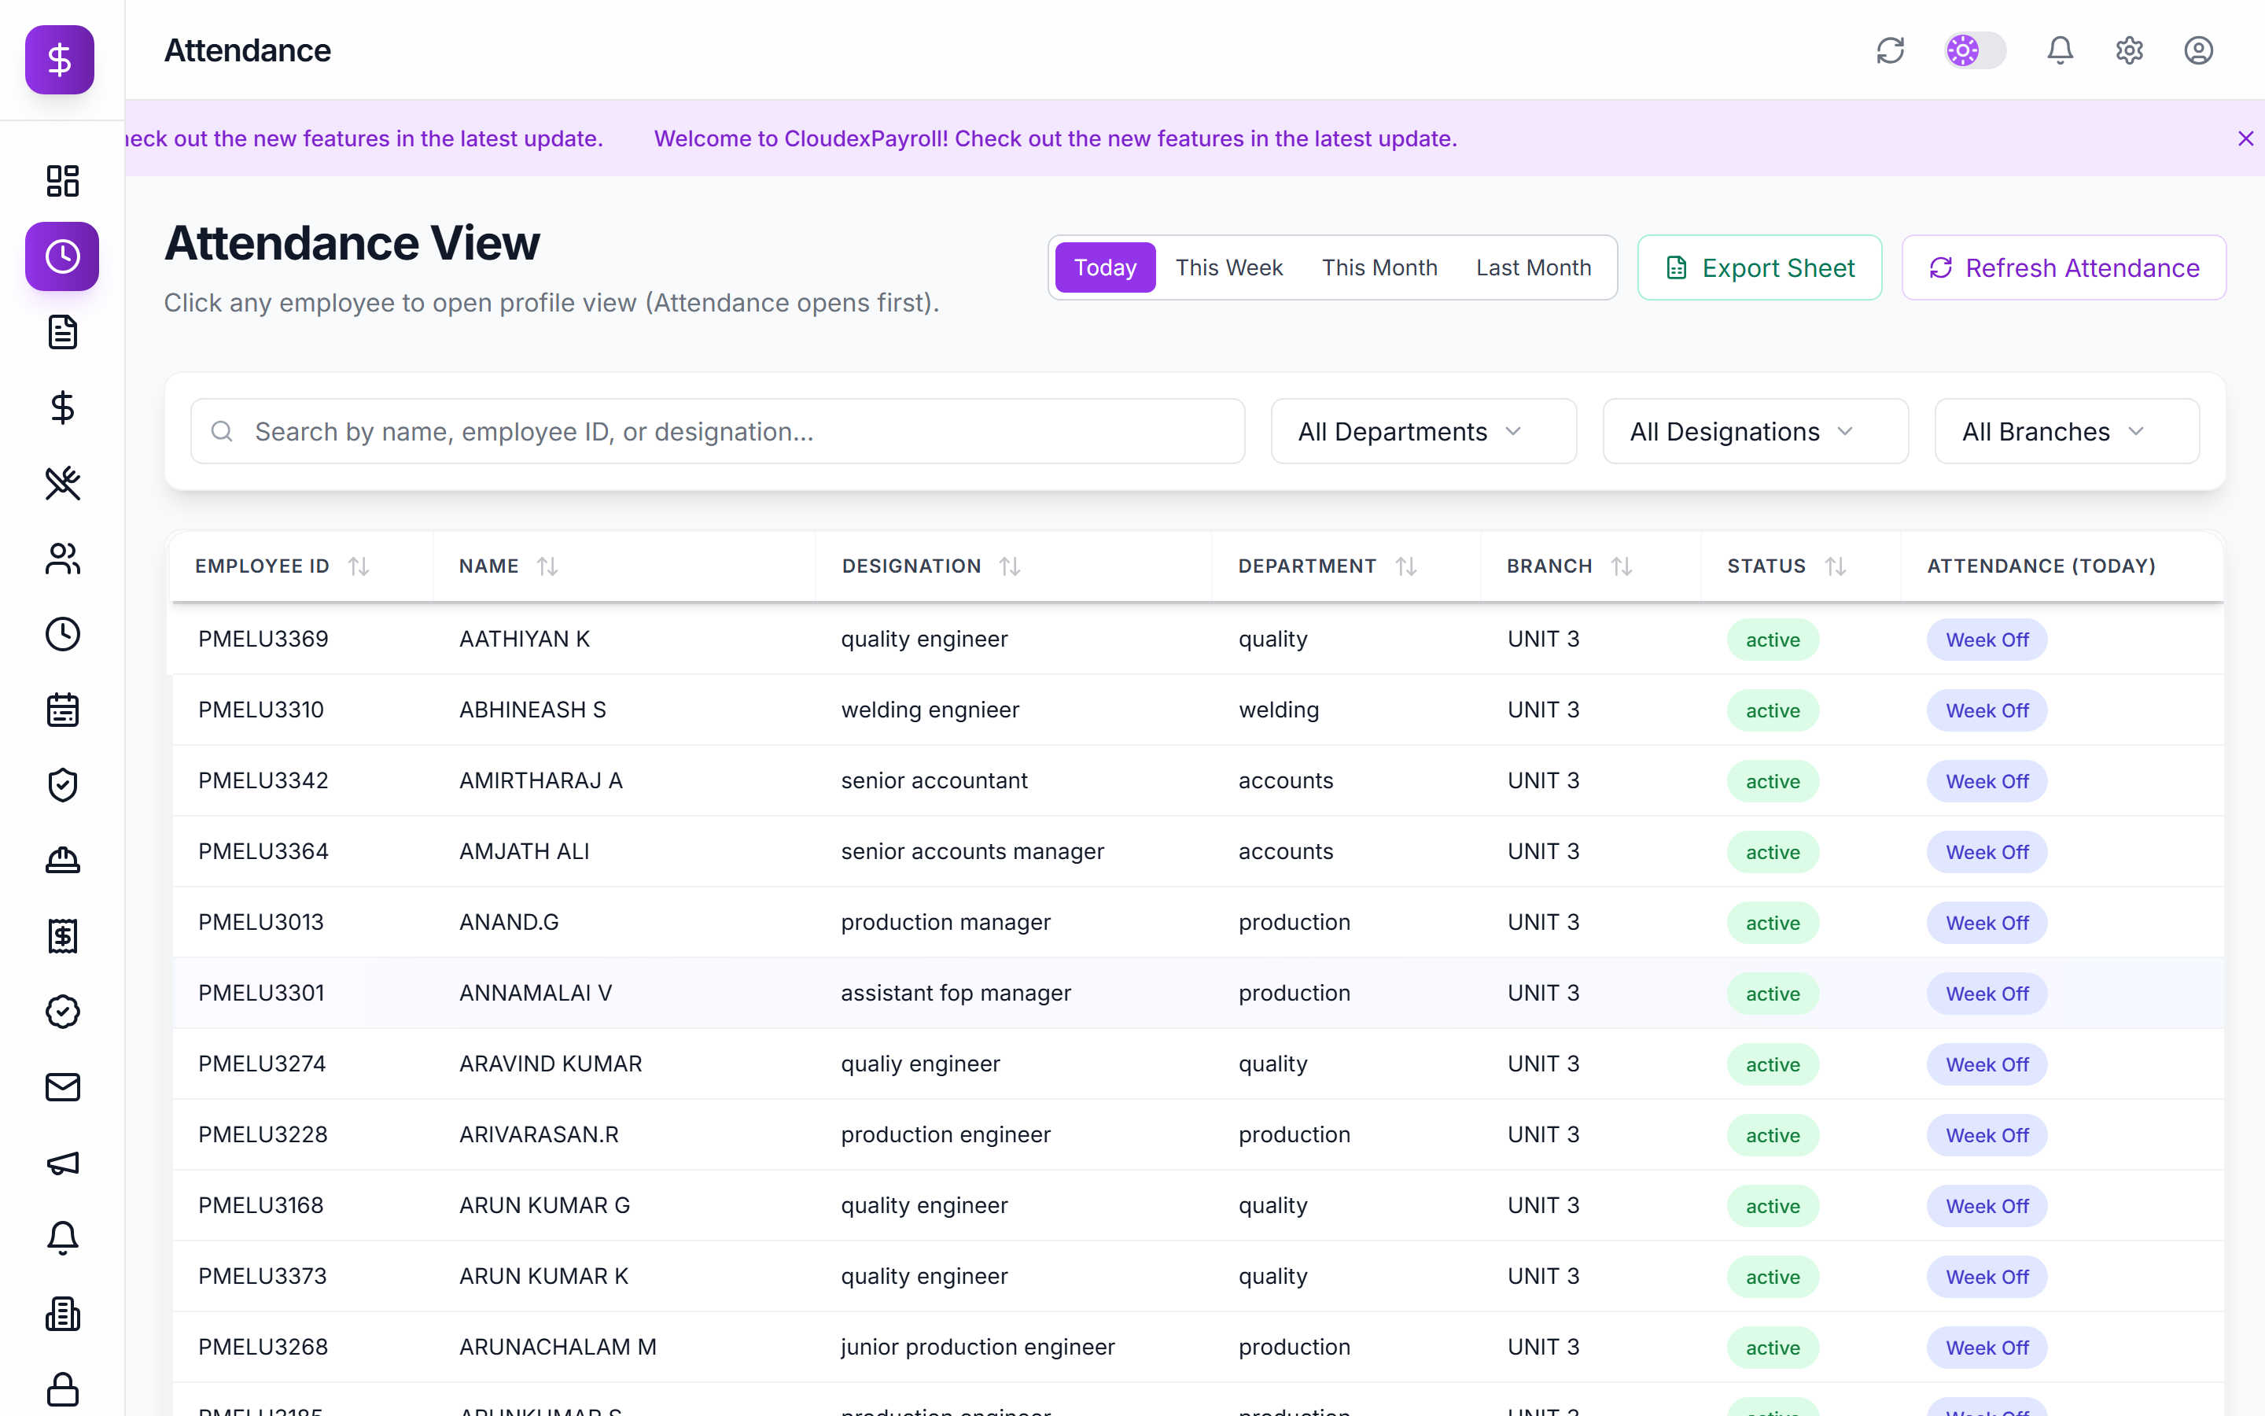Open the calendar icon in sidebar

click(63, 710)
